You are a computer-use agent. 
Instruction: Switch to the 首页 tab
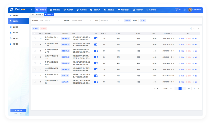click(33, 14)
